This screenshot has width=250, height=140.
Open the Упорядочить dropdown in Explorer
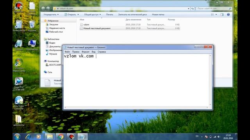tap(51, 14)
